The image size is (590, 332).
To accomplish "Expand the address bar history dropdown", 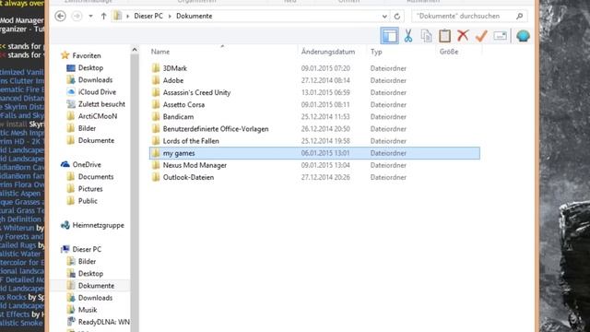I will pyautogui.click(x=384, y=17).
